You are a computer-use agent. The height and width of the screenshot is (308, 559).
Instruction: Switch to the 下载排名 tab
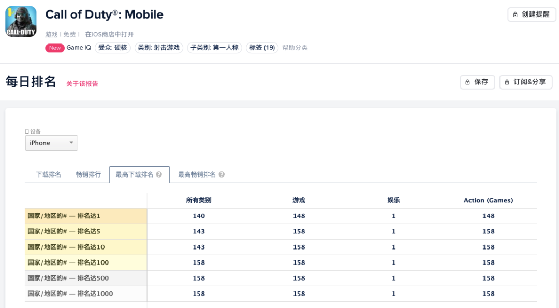48,175
